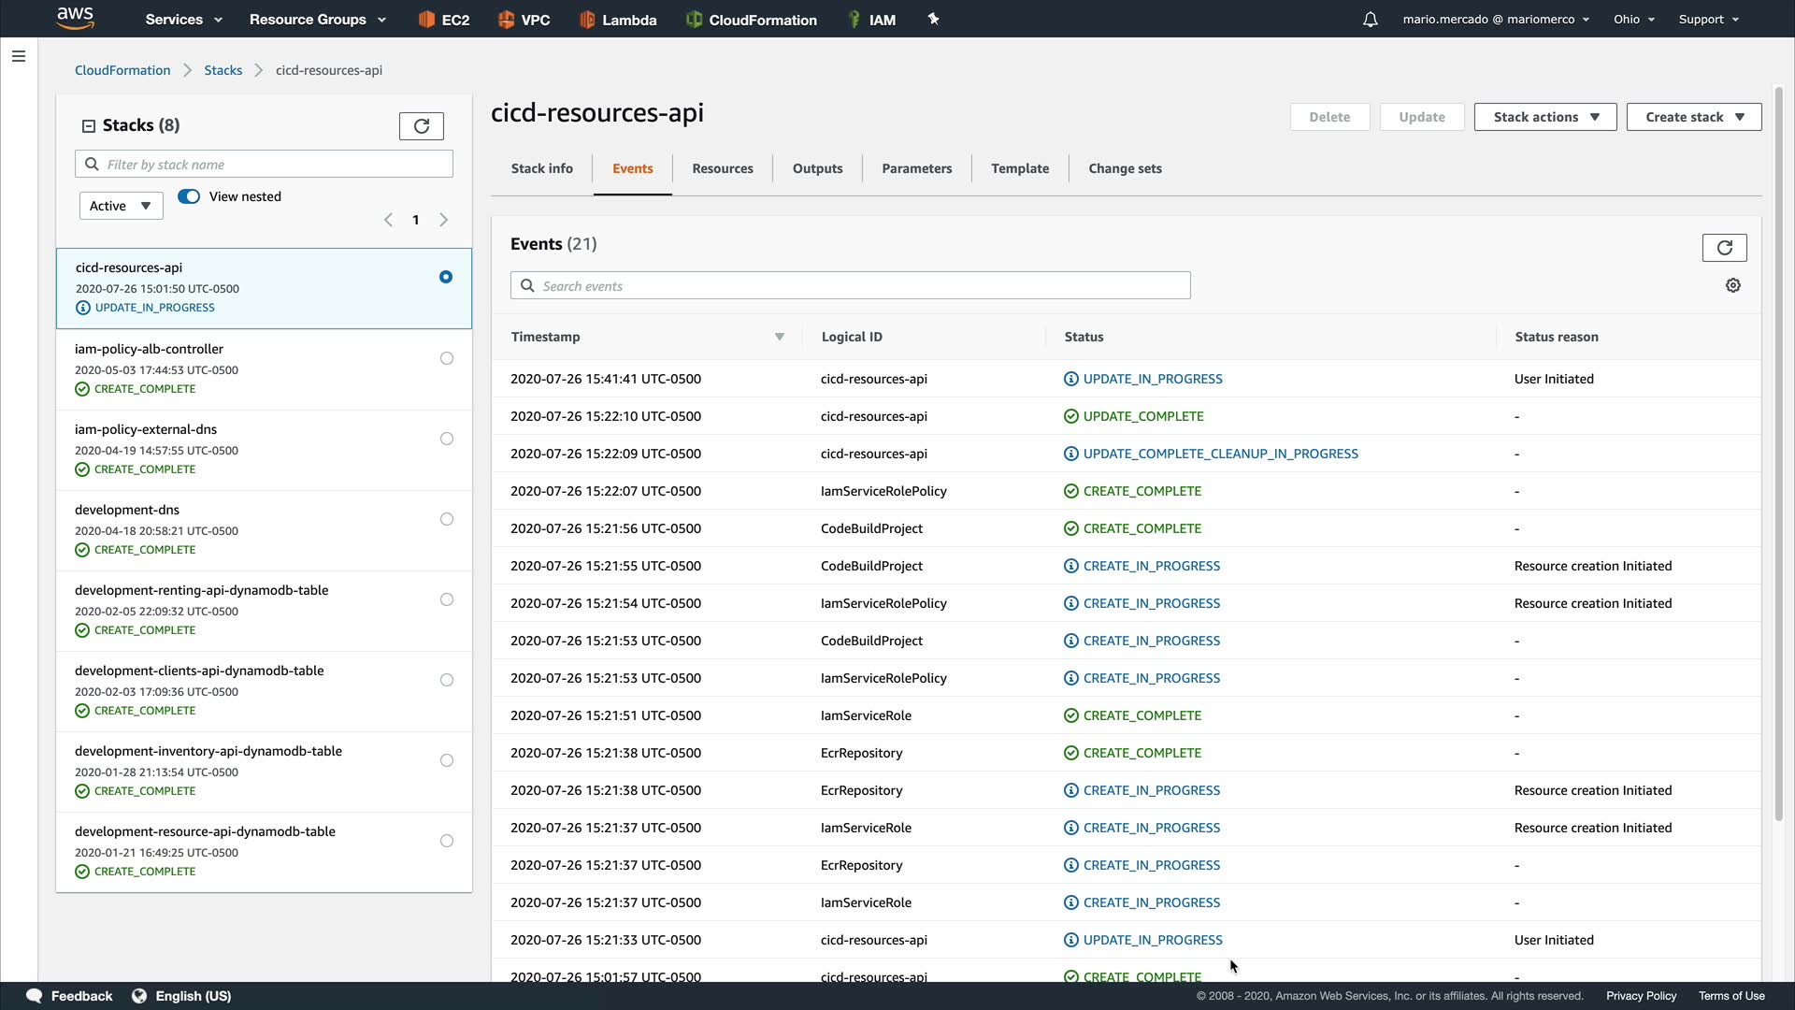Viewport: 1795px width, 1010px height.
Task: Refresh the Stacks list
Action: pos(421,126)
